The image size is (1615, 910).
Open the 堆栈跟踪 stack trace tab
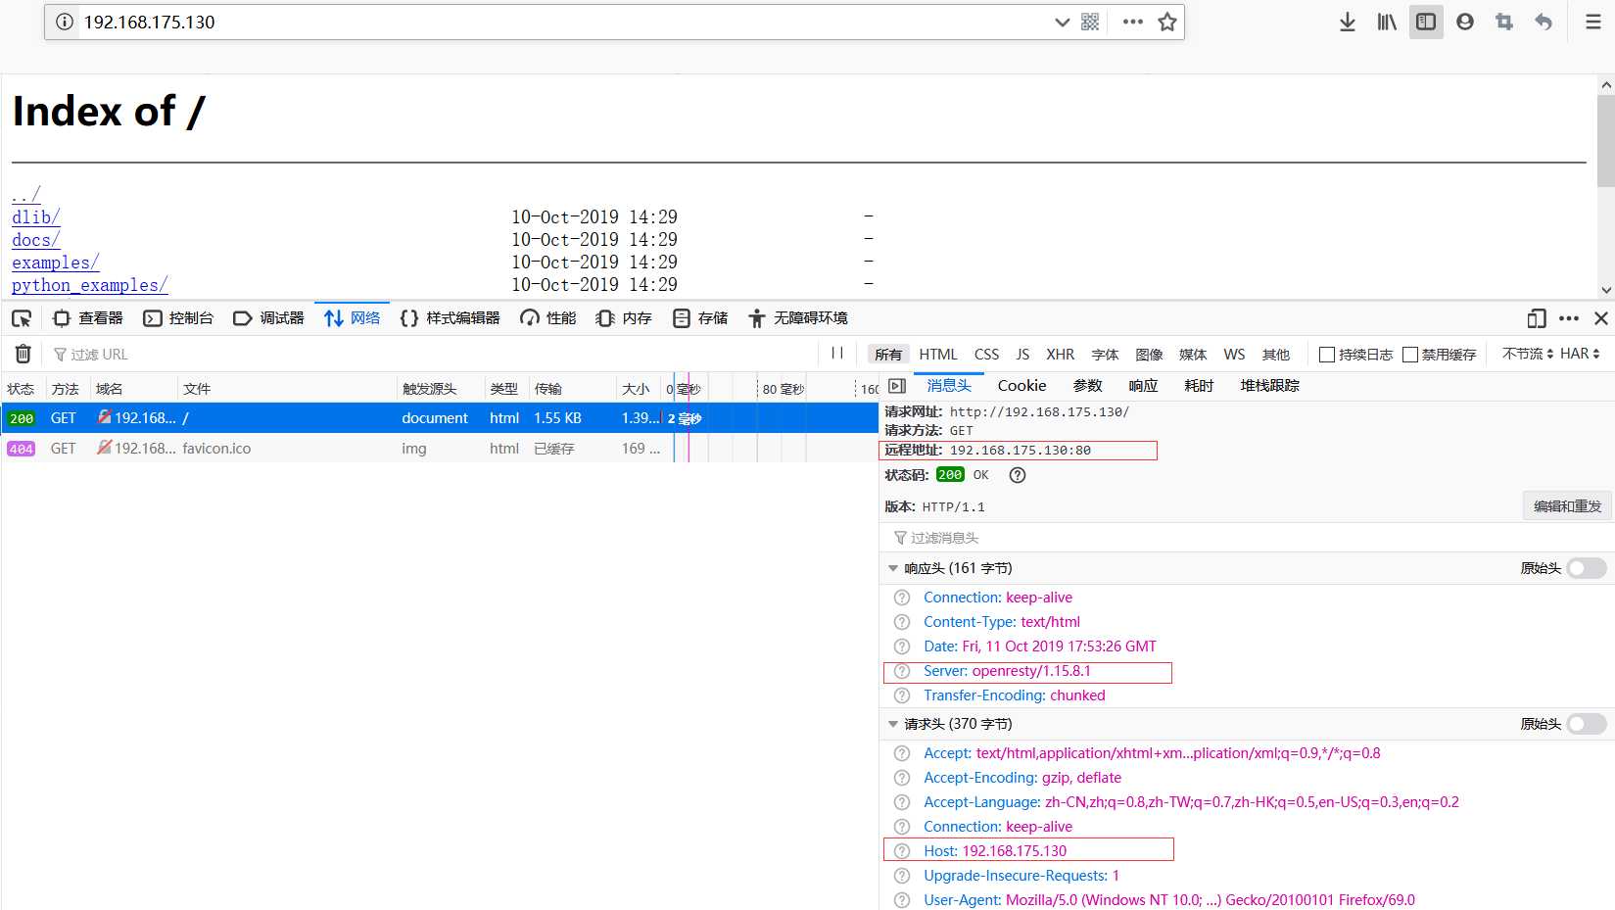click(1270, 386)
